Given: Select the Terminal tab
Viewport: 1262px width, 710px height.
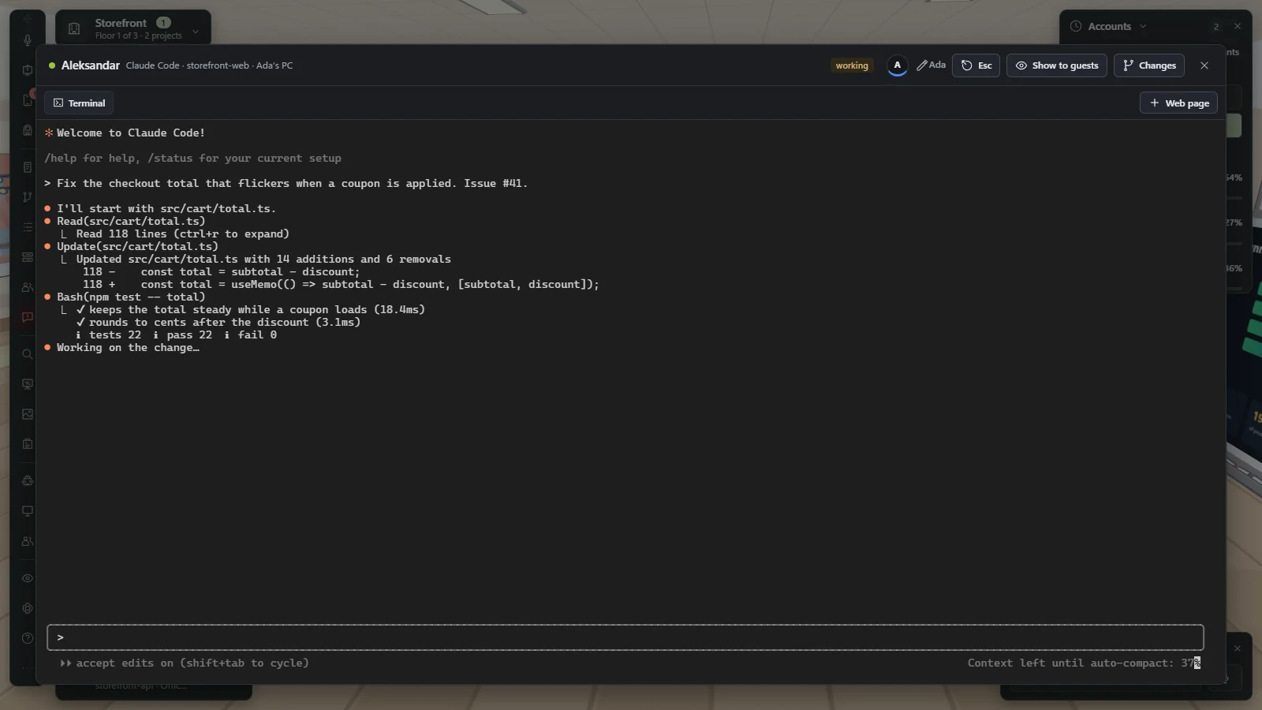Looking at the screenshot, I should 79,103.
